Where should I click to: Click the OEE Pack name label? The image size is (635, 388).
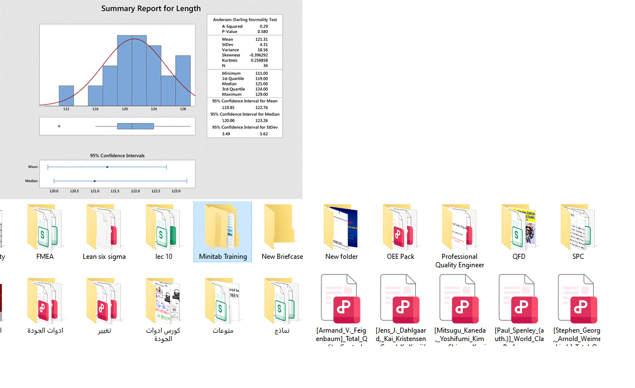[x=401, y=257]
